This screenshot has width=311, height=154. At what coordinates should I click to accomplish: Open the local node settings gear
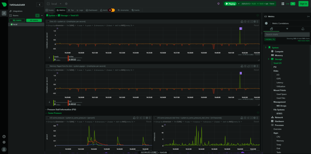click(x=66, y=4)
